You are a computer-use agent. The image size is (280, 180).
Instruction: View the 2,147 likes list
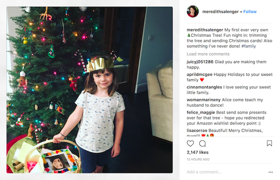point(197,152)
